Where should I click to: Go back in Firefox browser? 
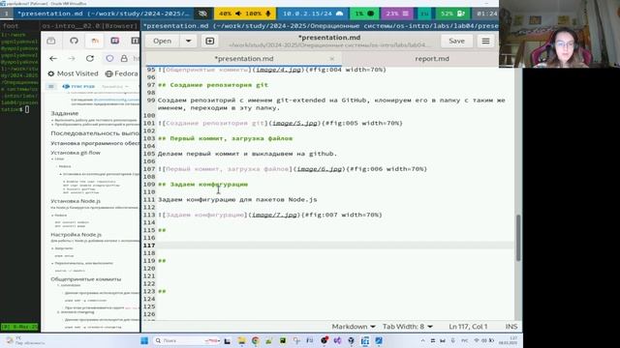[53, 58]
